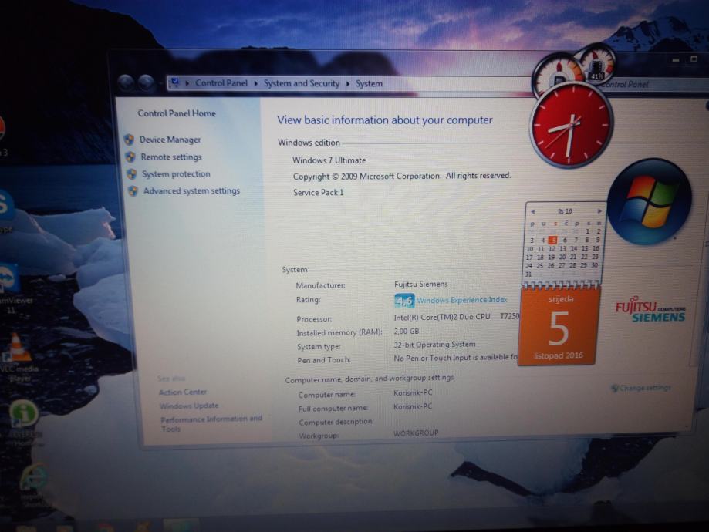The image size is (709, 532).
Task: Expand arrow after Control Panel breadcrumb
Action: tap(255, 83)
